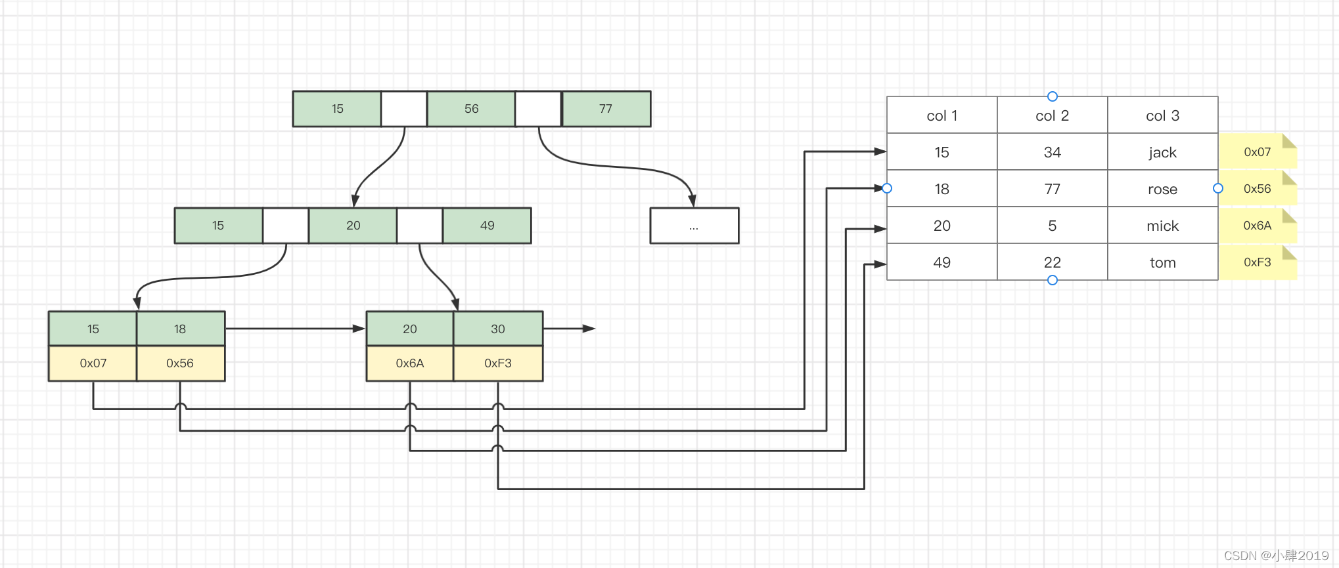
Task: Select yellow note 0x6A beside mick row
Action: point(1258,225)
